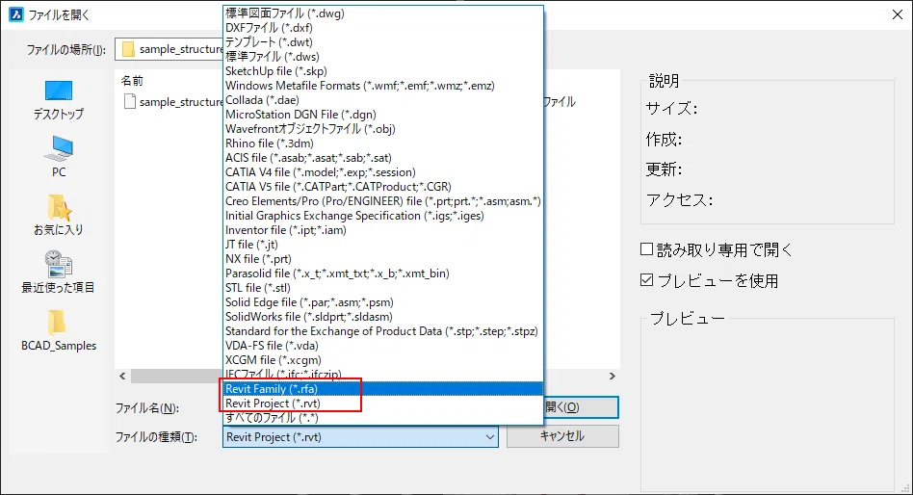Select the sample_structure file icon in list
The image size is (913, 495).
click(x=130, y=102)
